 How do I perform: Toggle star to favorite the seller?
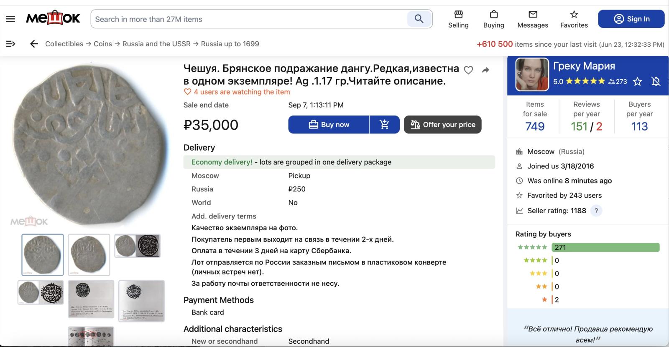637,81
